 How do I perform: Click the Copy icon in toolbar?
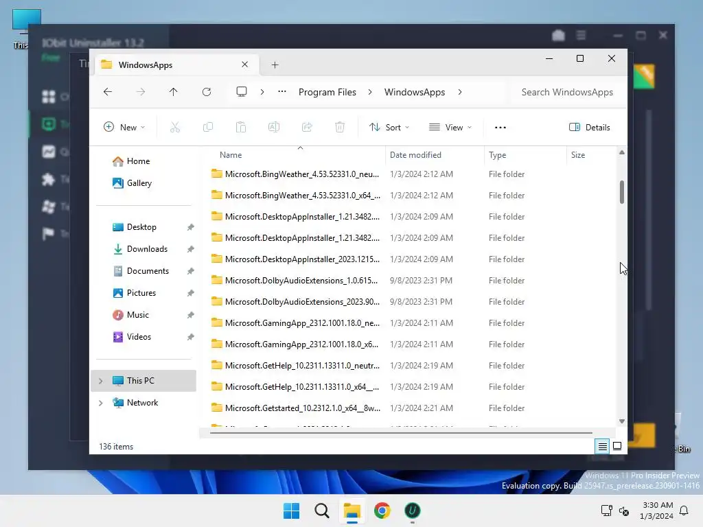(x=208, y=127)
